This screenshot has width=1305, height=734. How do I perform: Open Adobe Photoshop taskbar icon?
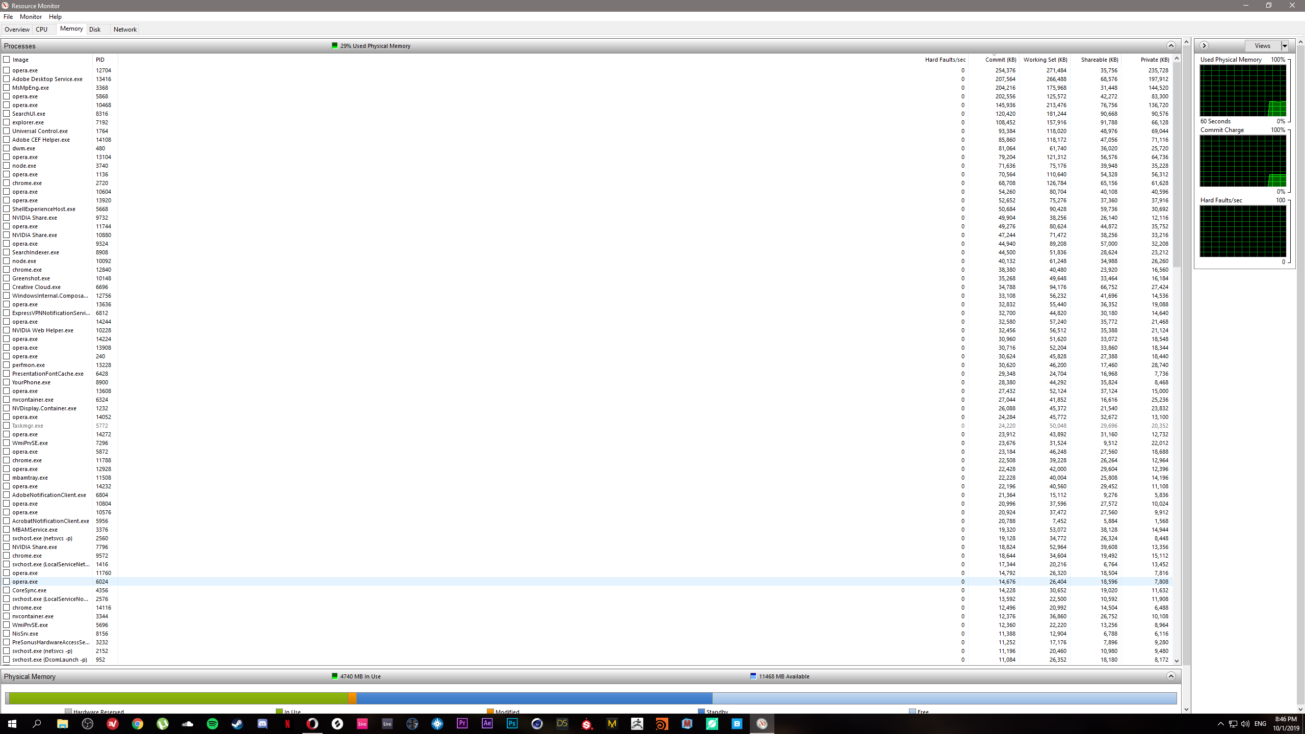click(x=512, y=723)
